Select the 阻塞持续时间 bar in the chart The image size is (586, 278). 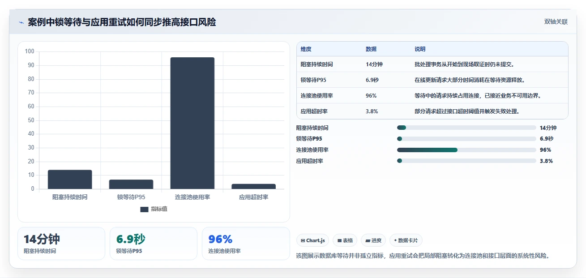click(70, 180)
